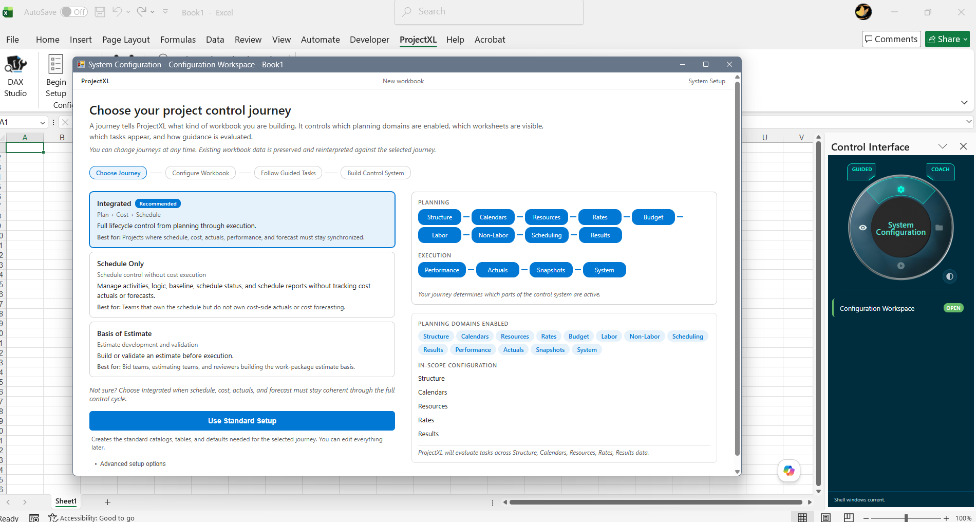
Task: Open the Name Box dropdown
Action: pos(42,122)
